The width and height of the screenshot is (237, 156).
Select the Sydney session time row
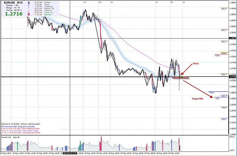[42, 3]
